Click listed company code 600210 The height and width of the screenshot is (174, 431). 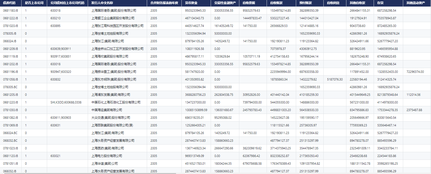tap(55, 18)
